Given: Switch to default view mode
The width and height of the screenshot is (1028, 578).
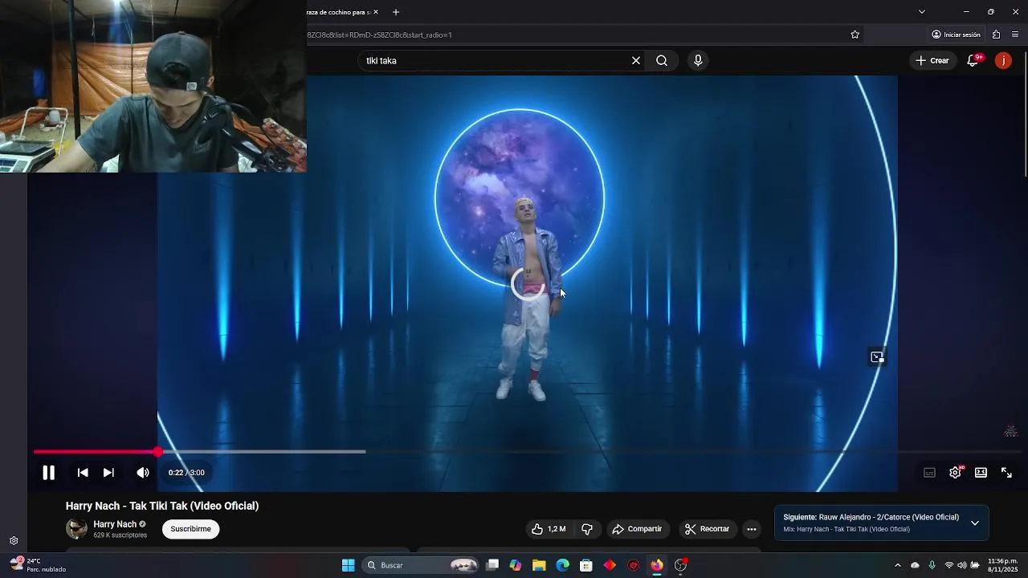Looking at the screenshot, I should pos(981,473).
